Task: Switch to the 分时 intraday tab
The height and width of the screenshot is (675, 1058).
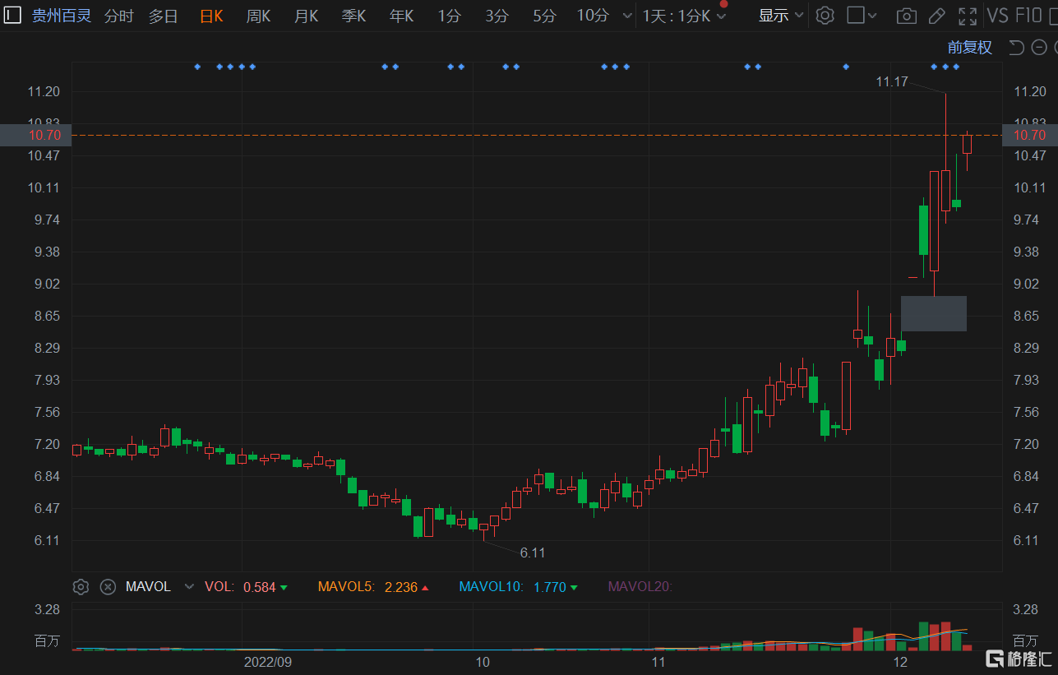Action: 119,16
